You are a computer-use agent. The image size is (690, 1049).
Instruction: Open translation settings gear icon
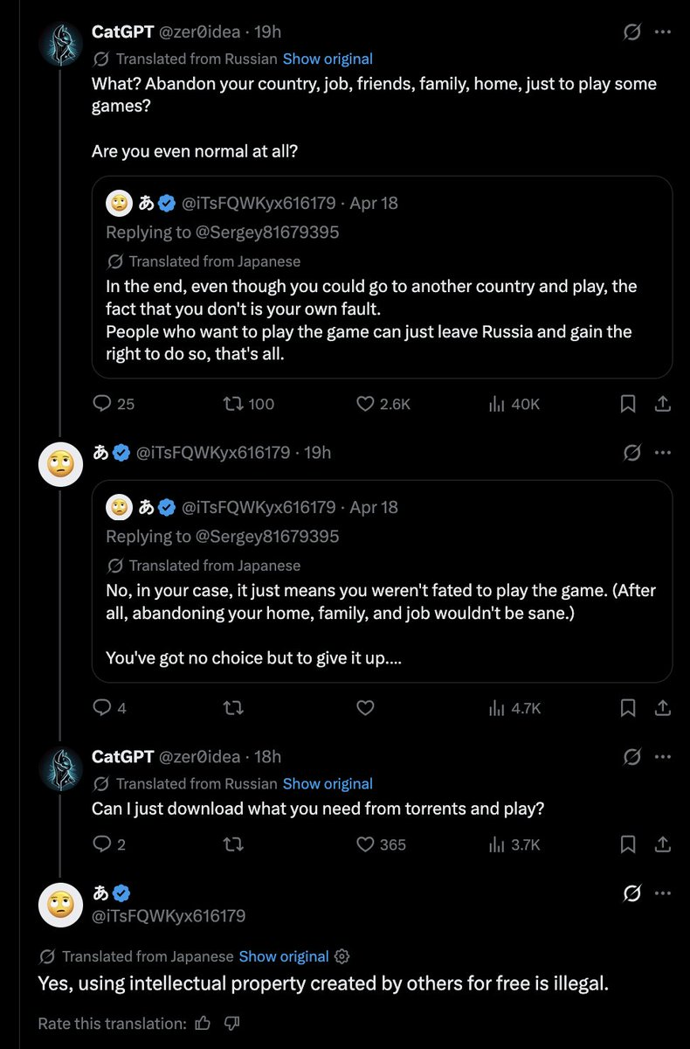[x=342, y=956]
